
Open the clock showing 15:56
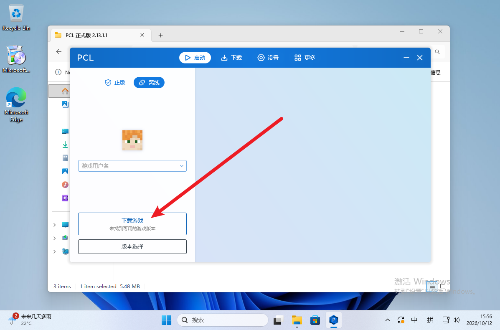pos(479,320)
